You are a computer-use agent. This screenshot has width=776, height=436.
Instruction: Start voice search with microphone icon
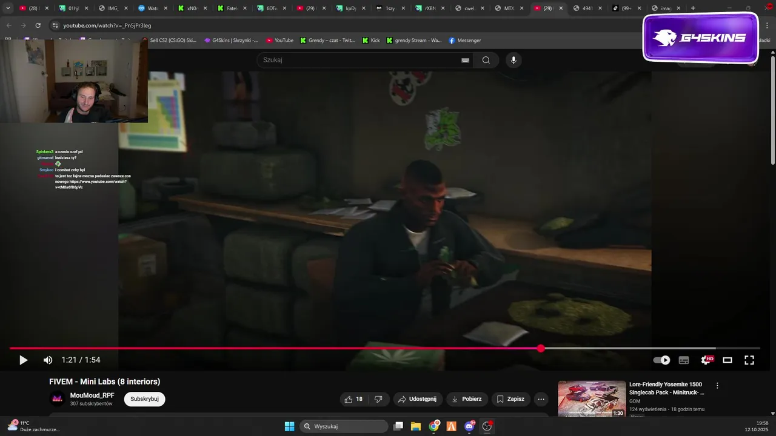coord(513,60)
